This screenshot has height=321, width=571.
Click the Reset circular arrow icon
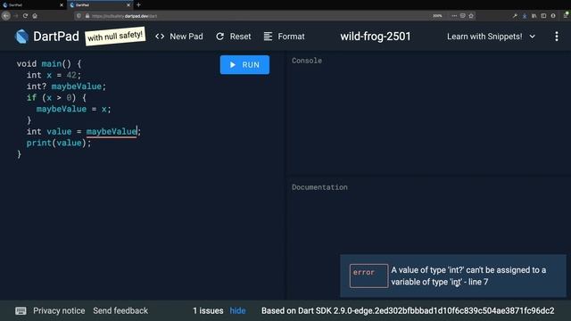pyautogui.click(x=220, y=37)
